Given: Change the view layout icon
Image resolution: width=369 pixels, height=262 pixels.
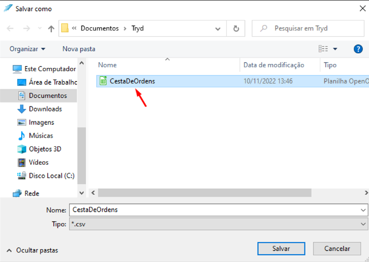Looking at the screenshot, I should click(323, 49).
